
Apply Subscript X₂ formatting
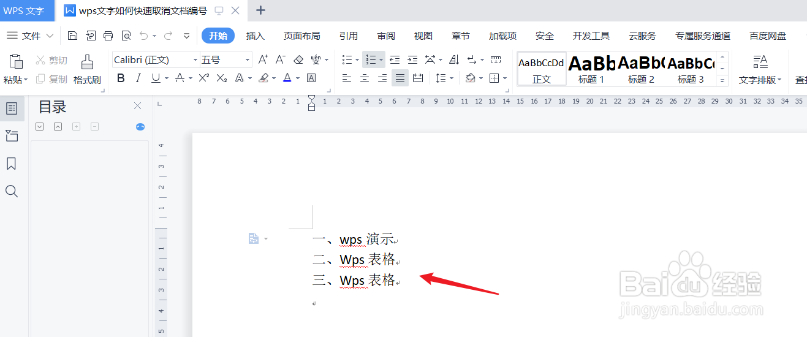(x=222, y=78)
